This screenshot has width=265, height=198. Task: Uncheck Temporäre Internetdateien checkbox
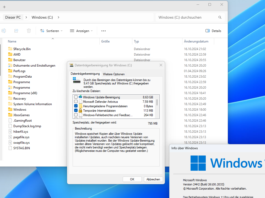(76, 110)
